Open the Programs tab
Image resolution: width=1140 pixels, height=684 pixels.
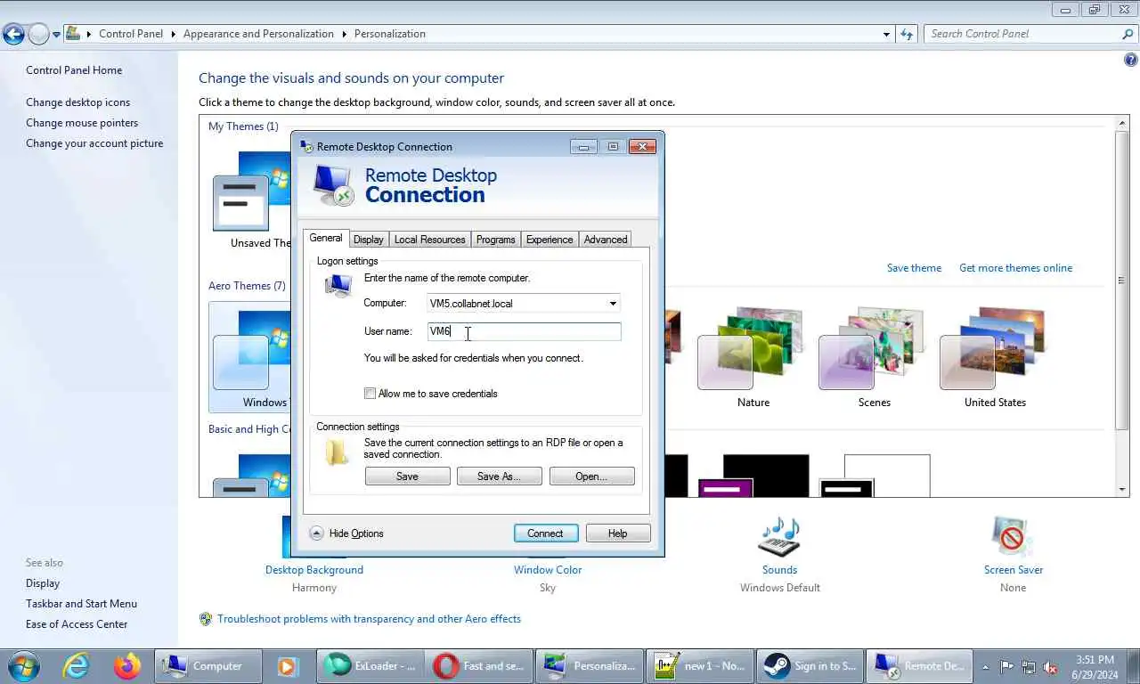click(495, 240)
